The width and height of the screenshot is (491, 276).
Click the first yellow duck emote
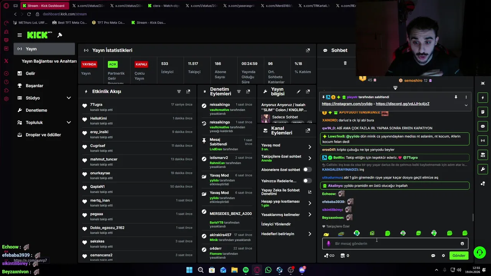(x=326, y=233)
